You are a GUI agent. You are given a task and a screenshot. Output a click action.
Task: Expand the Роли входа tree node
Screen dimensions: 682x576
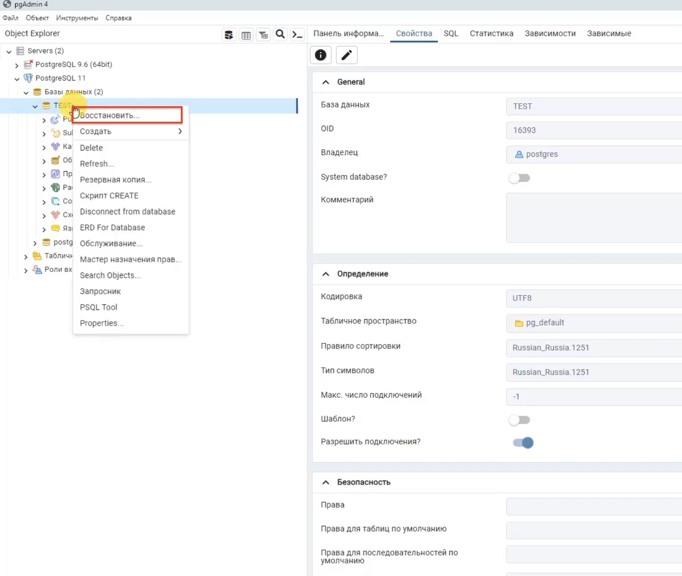pyautogui.click(x=26, y=270)
